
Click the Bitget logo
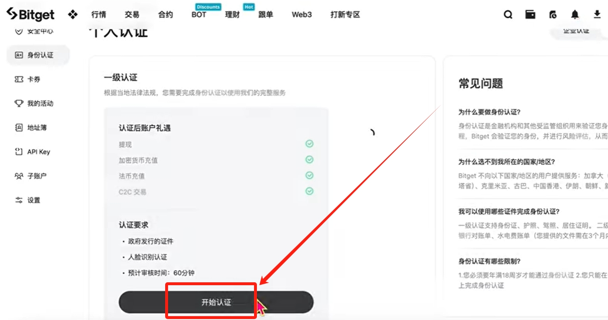(x=30, y=15)
